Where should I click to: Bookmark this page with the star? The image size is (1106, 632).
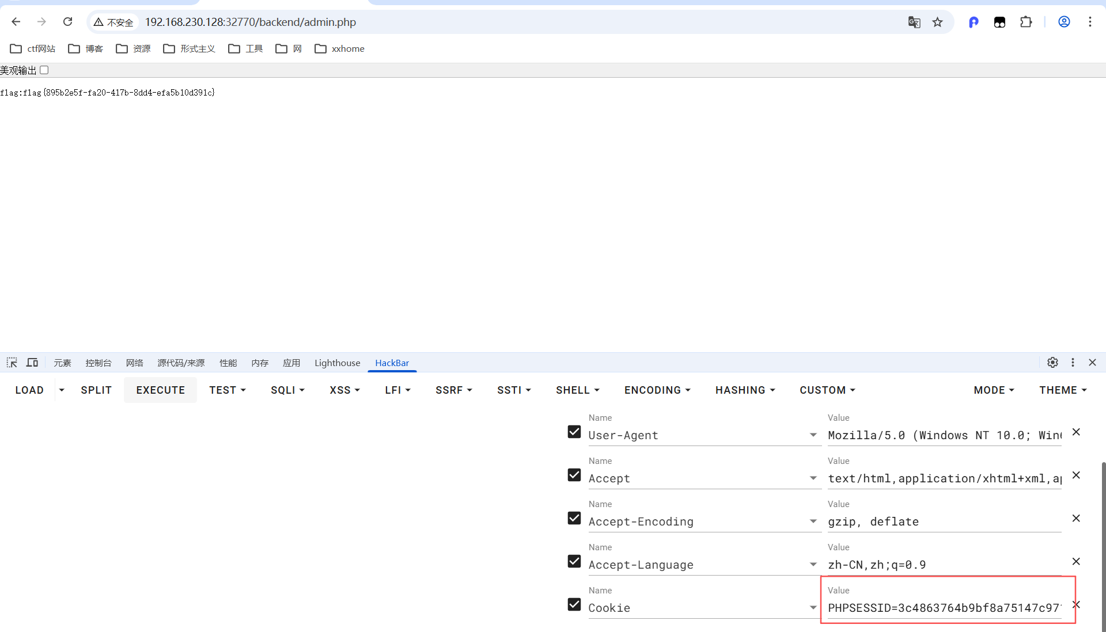[938, 22]
